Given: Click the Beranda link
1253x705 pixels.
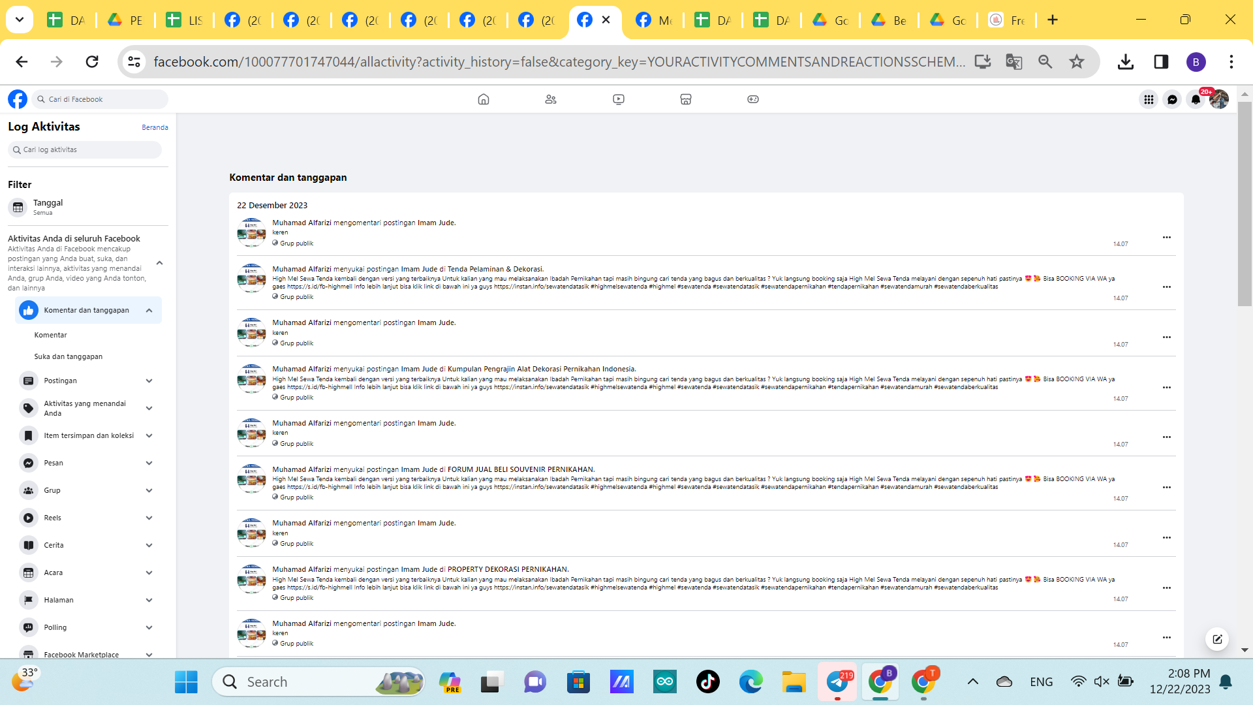Looking at the screenshot, I should coord(155,127).
